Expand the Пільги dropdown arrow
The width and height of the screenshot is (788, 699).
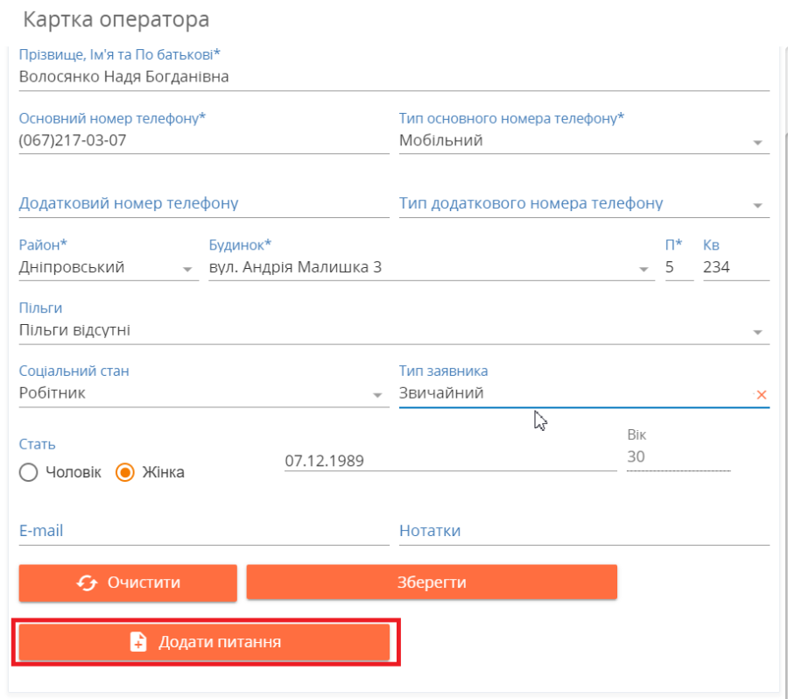pos(758,332)
